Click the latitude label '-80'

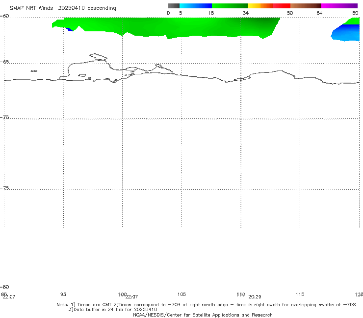click(x=4, y=287)
